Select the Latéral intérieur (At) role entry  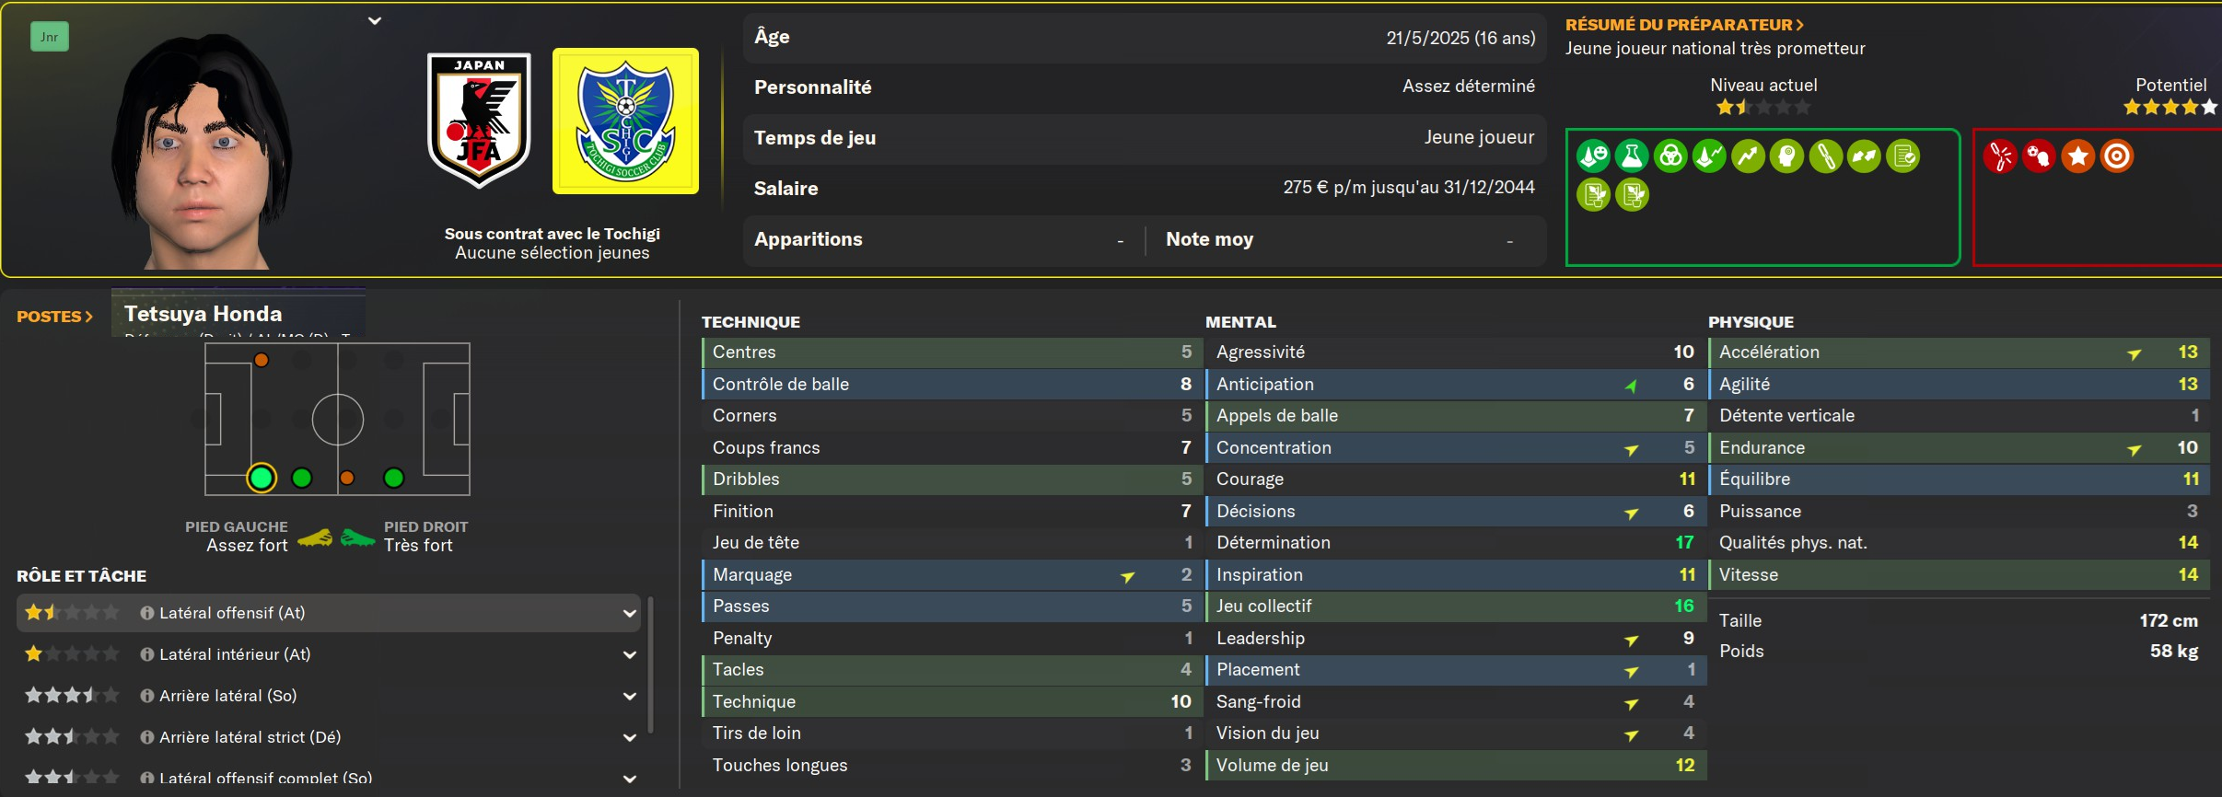tap(235, 654)
